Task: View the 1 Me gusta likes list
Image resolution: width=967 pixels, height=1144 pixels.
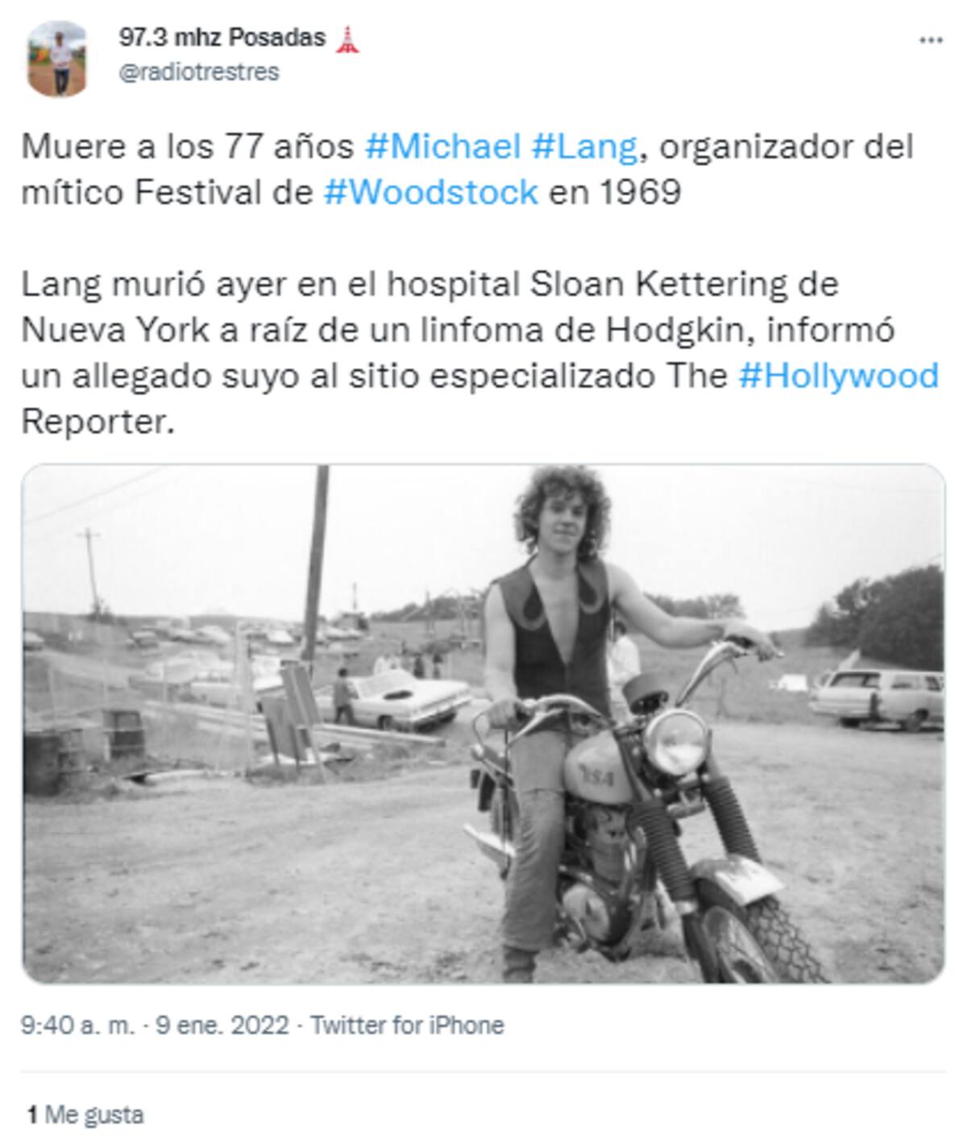Action: (85, 1115)
